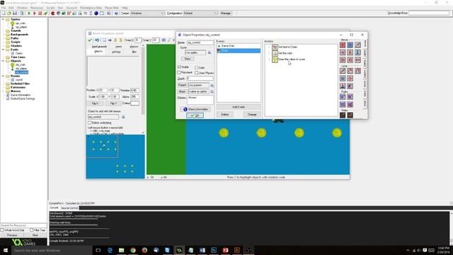Toggle the Filter Tree checkbox
The width and height of the screenshot is (453, 255).
pos(31,230)
